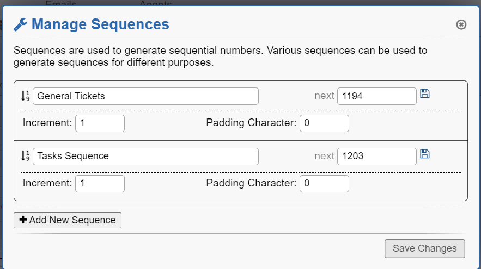The width and height of the screenshot is (481, 269).
Task: Select the Increment field for Tasks Sequence
Action: tap(100, 184)
